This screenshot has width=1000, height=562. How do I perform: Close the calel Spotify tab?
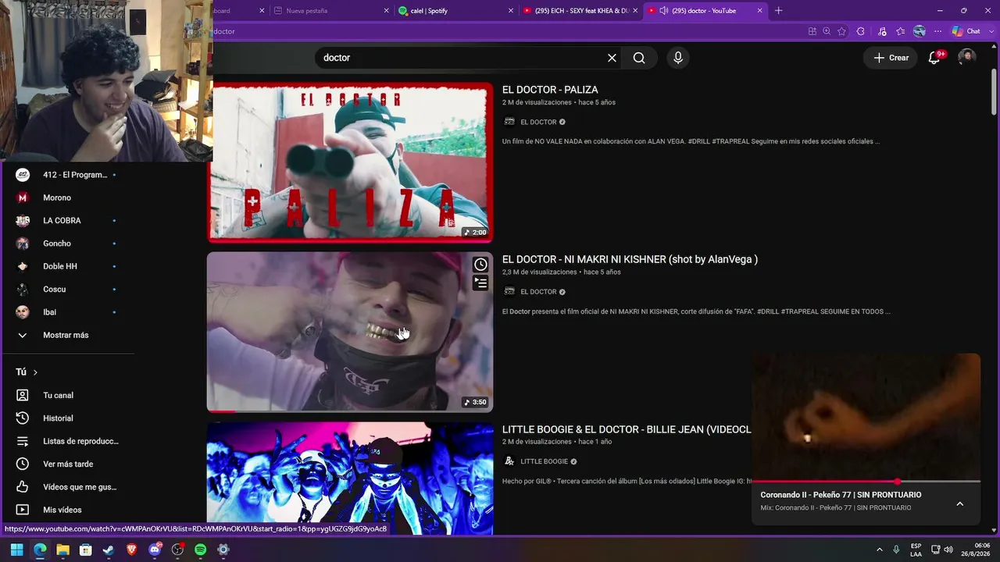coord(511,11)
